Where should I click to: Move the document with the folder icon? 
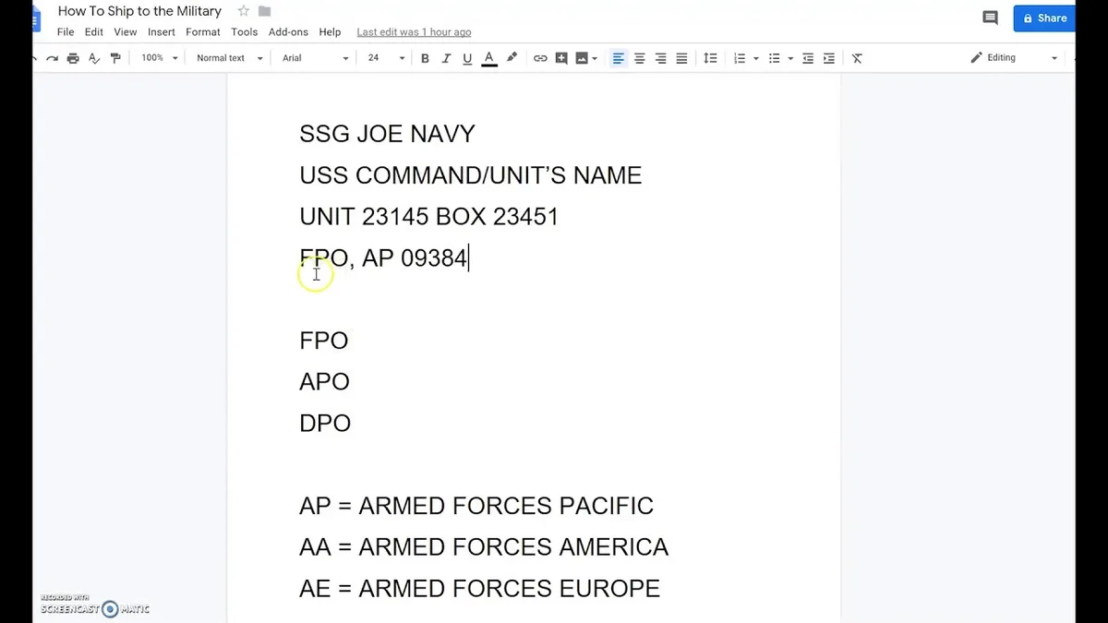265,11
